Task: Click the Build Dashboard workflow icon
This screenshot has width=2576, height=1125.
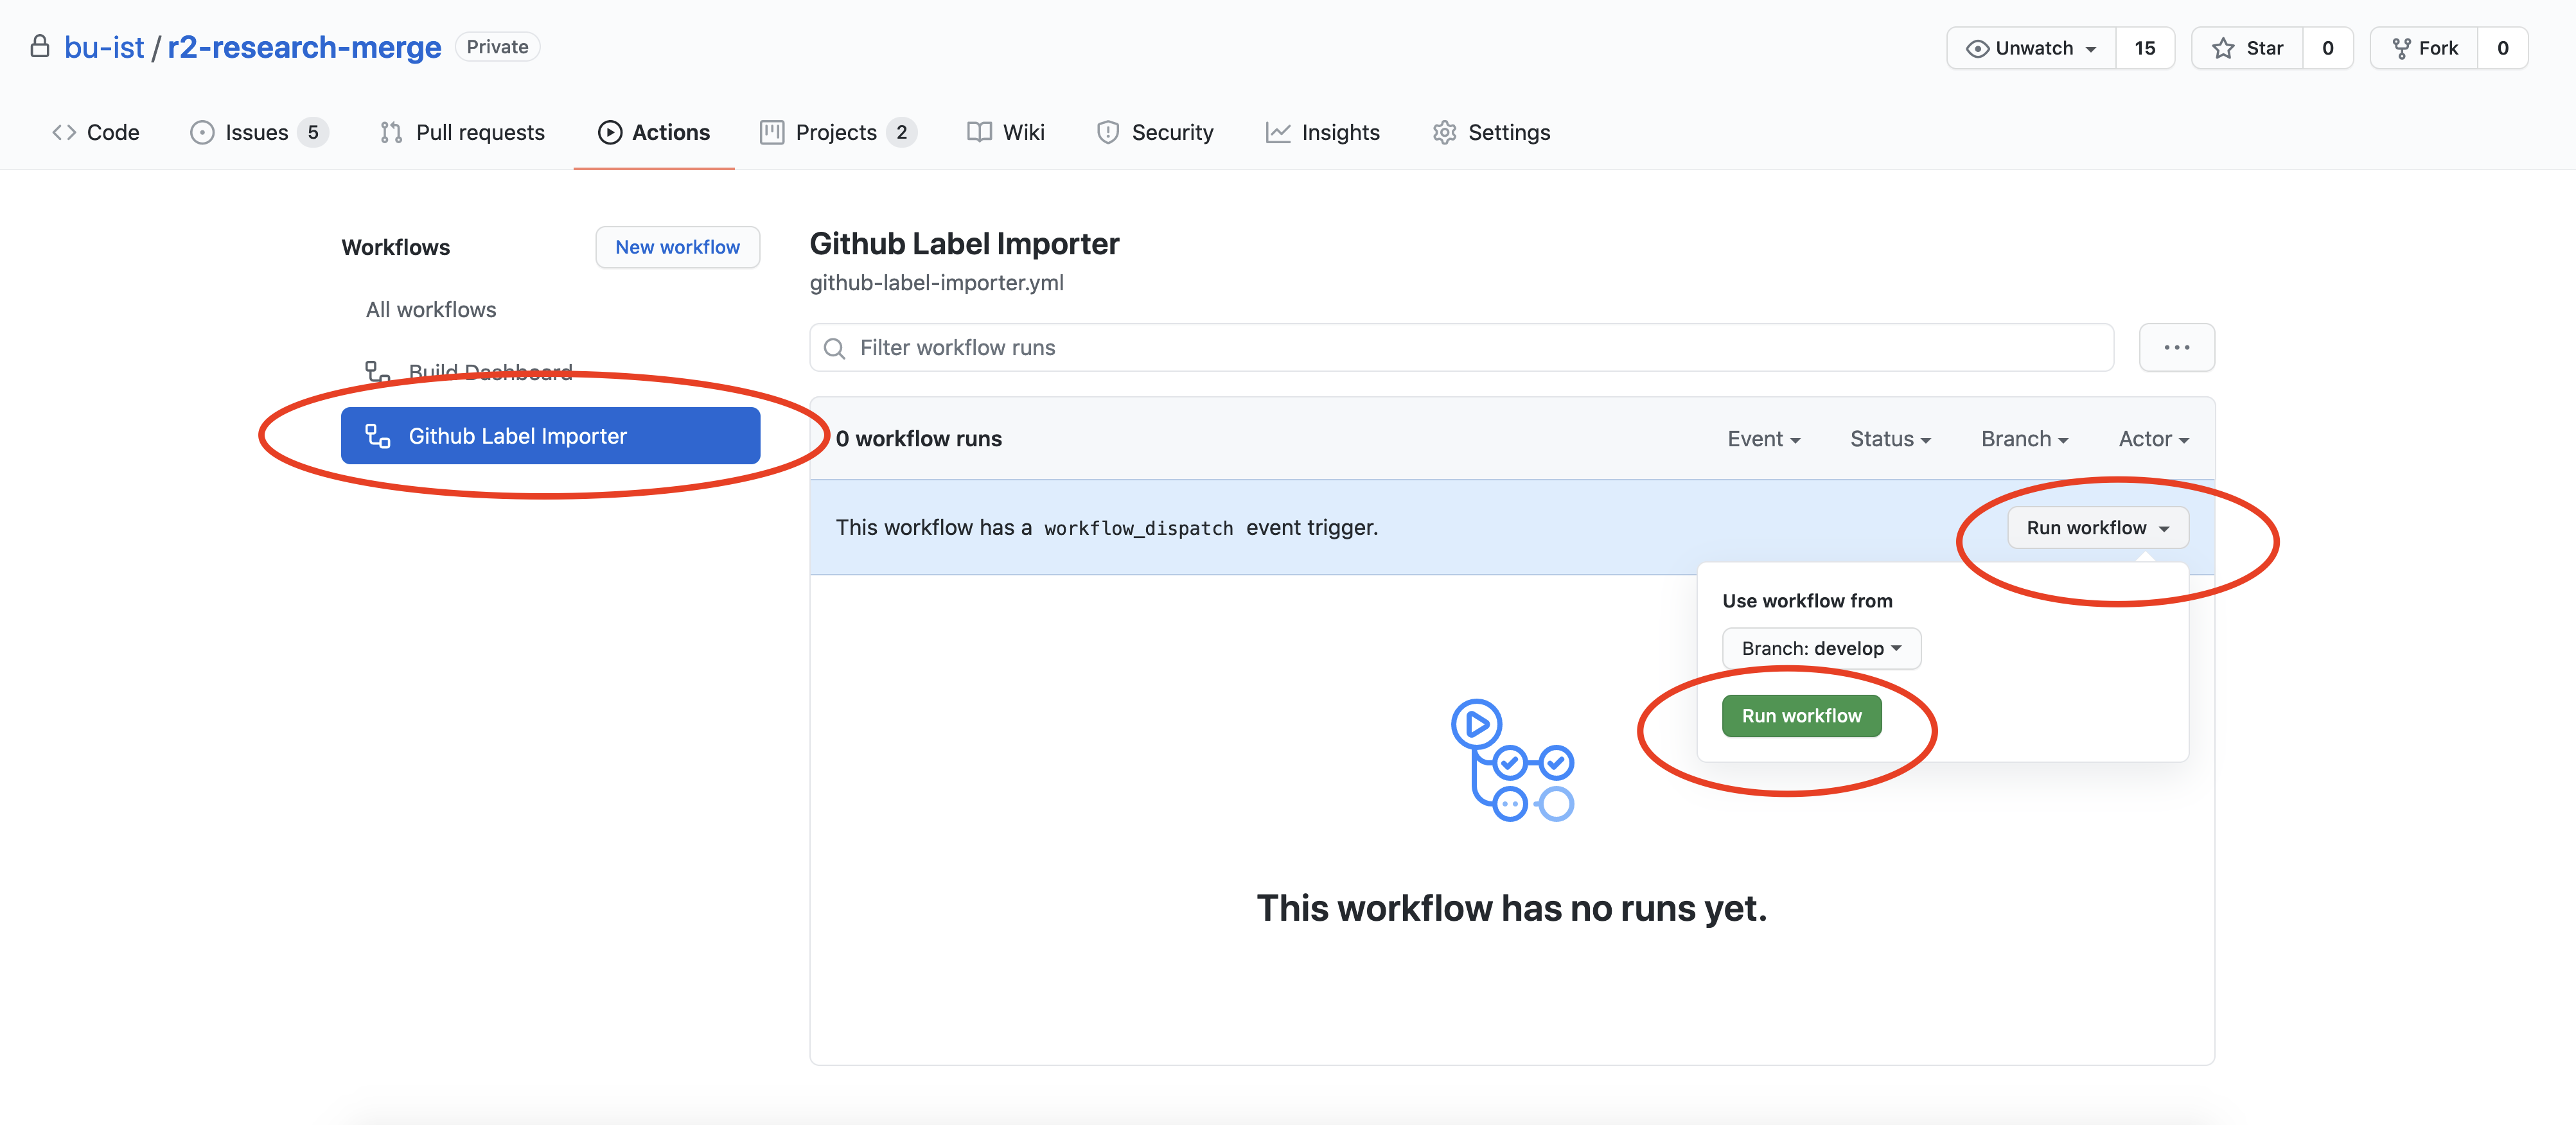Action: 377,372
